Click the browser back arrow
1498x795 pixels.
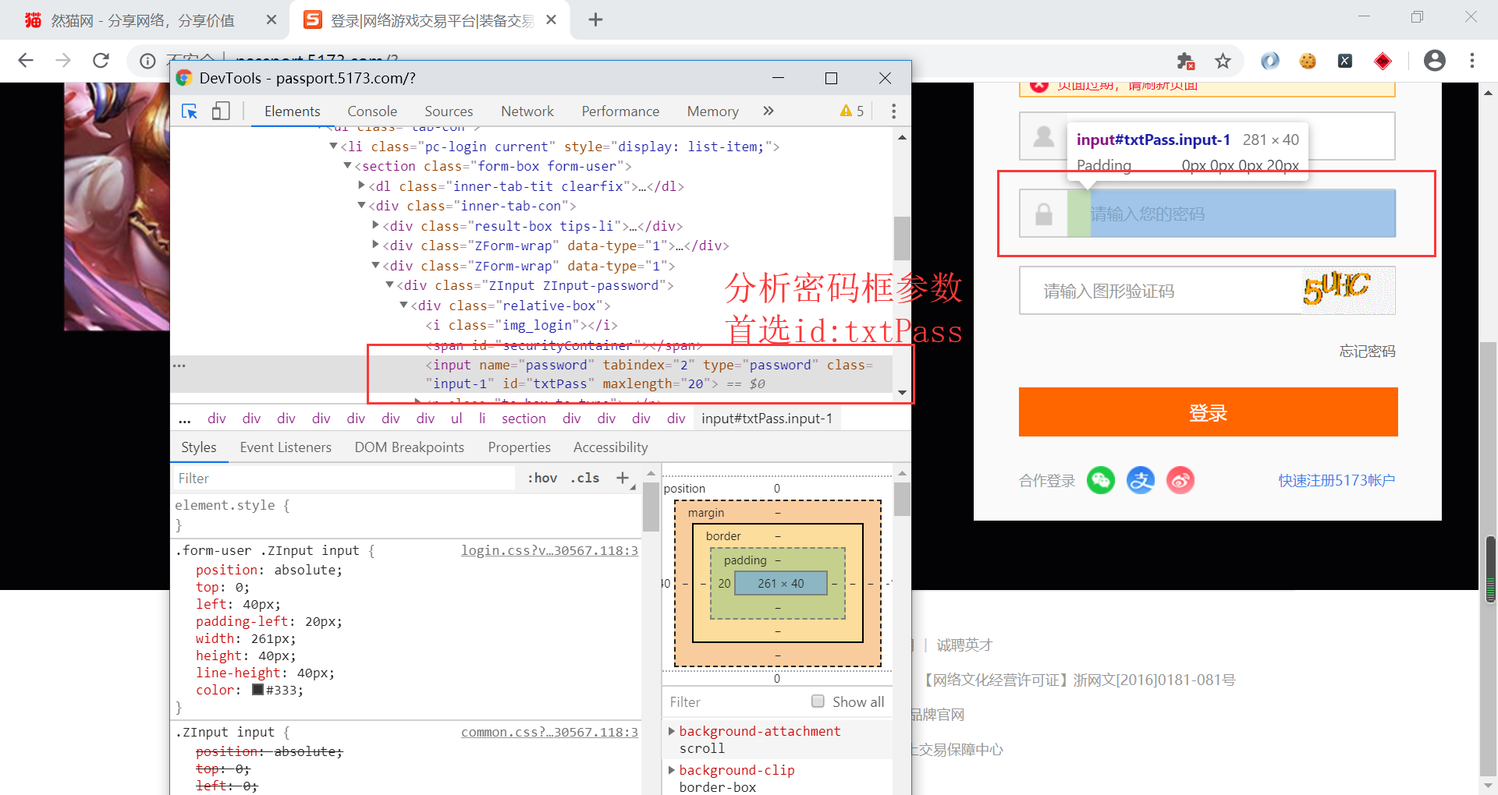26,60
